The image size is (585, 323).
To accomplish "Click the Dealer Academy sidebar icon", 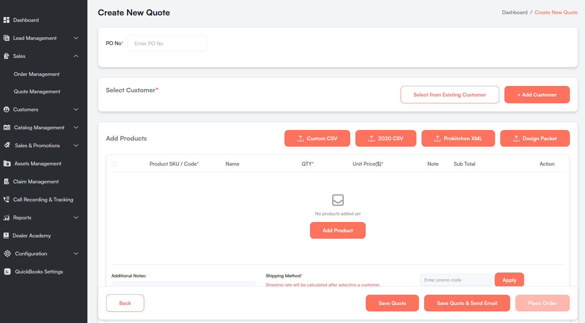I will click(6, 235).
